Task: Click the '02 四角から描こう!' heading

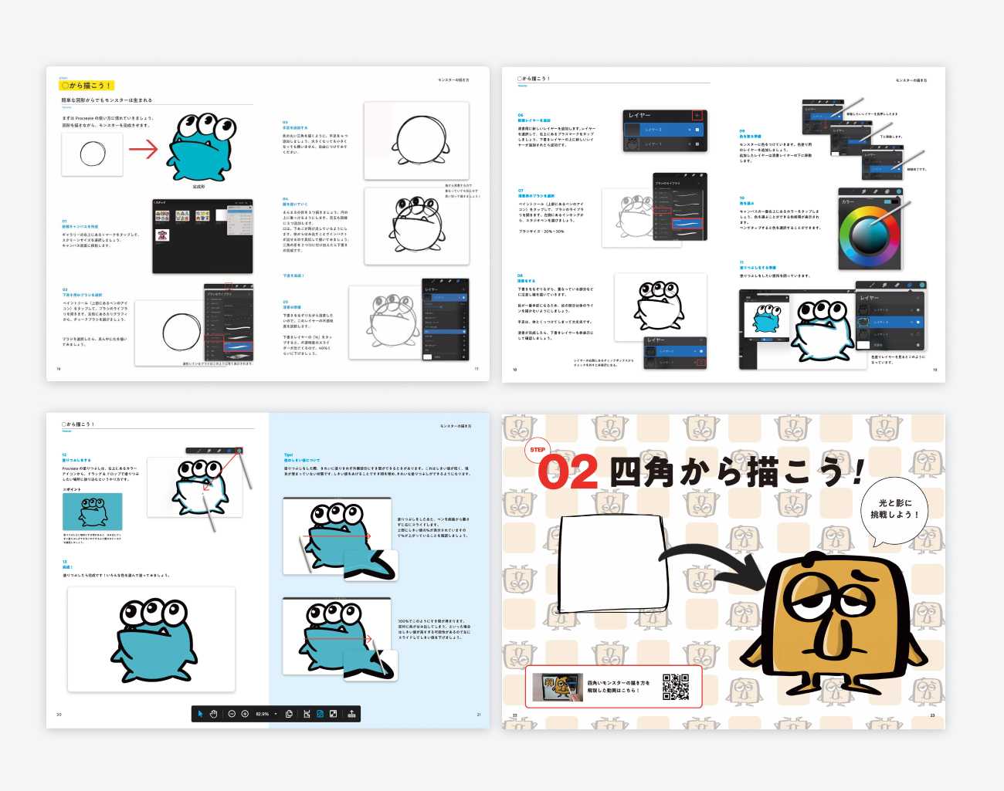Action: point(699,472)
